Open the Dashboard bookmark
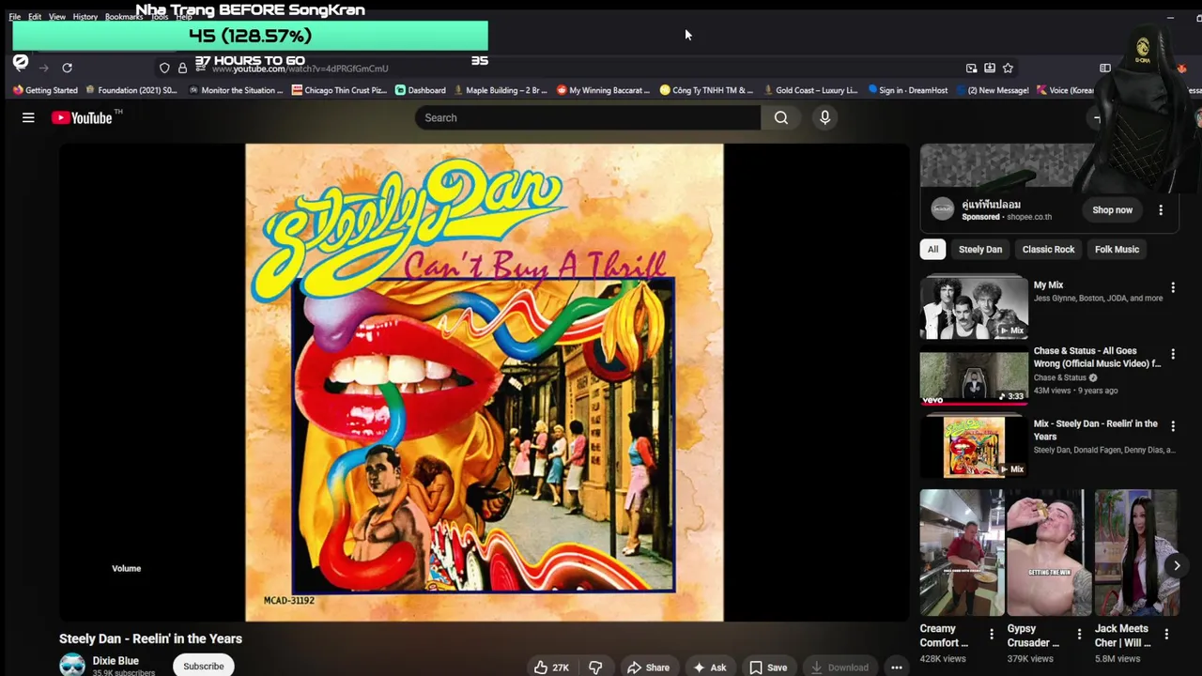Viewport: 1202px width, 676px height. (421, 90)
